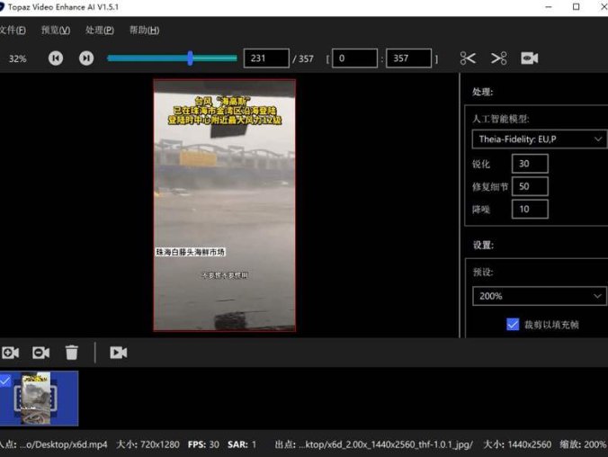Toggle the 裁剪以填充帧 checkbox
This screenshot has height=457, width=608.
coord(513,325)
